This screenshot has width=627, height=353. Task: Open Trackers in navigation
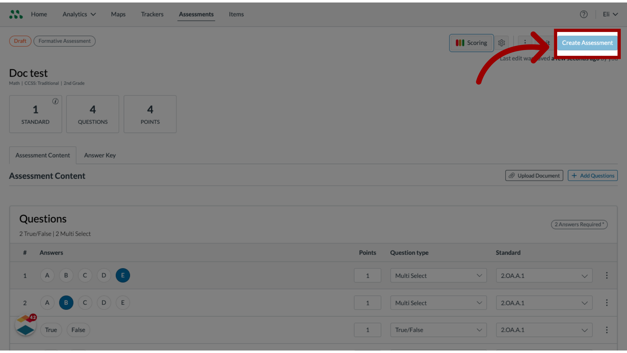(152, 14)
